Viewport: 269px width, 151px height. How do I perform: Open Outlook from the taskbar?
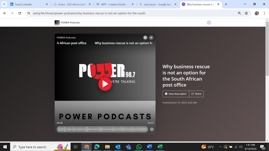(118, 147)
